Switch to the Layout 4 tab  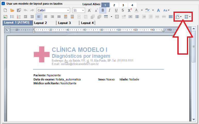click(87, 23)
